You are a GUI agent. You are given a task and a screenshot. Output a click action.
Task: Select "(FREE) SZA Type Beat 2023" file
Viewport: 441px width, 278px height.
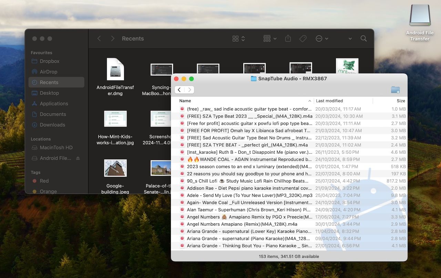pyautogui.click(x=289, y=116)
